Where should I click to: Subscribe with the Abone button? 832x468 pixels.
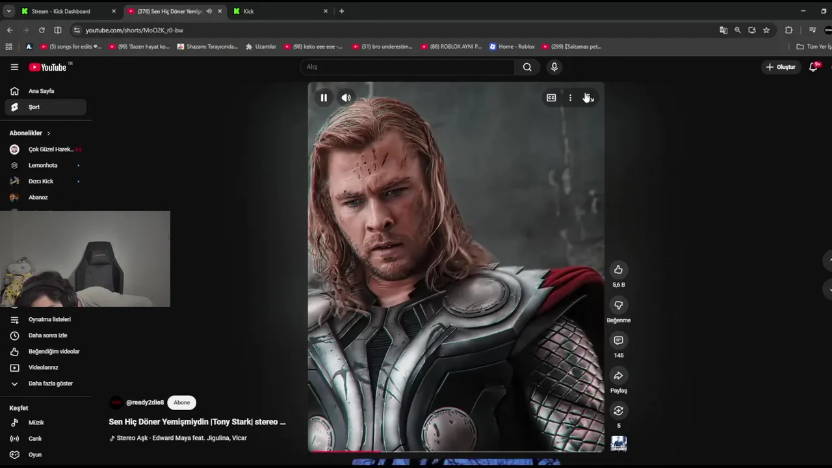(x=182, y=402)
